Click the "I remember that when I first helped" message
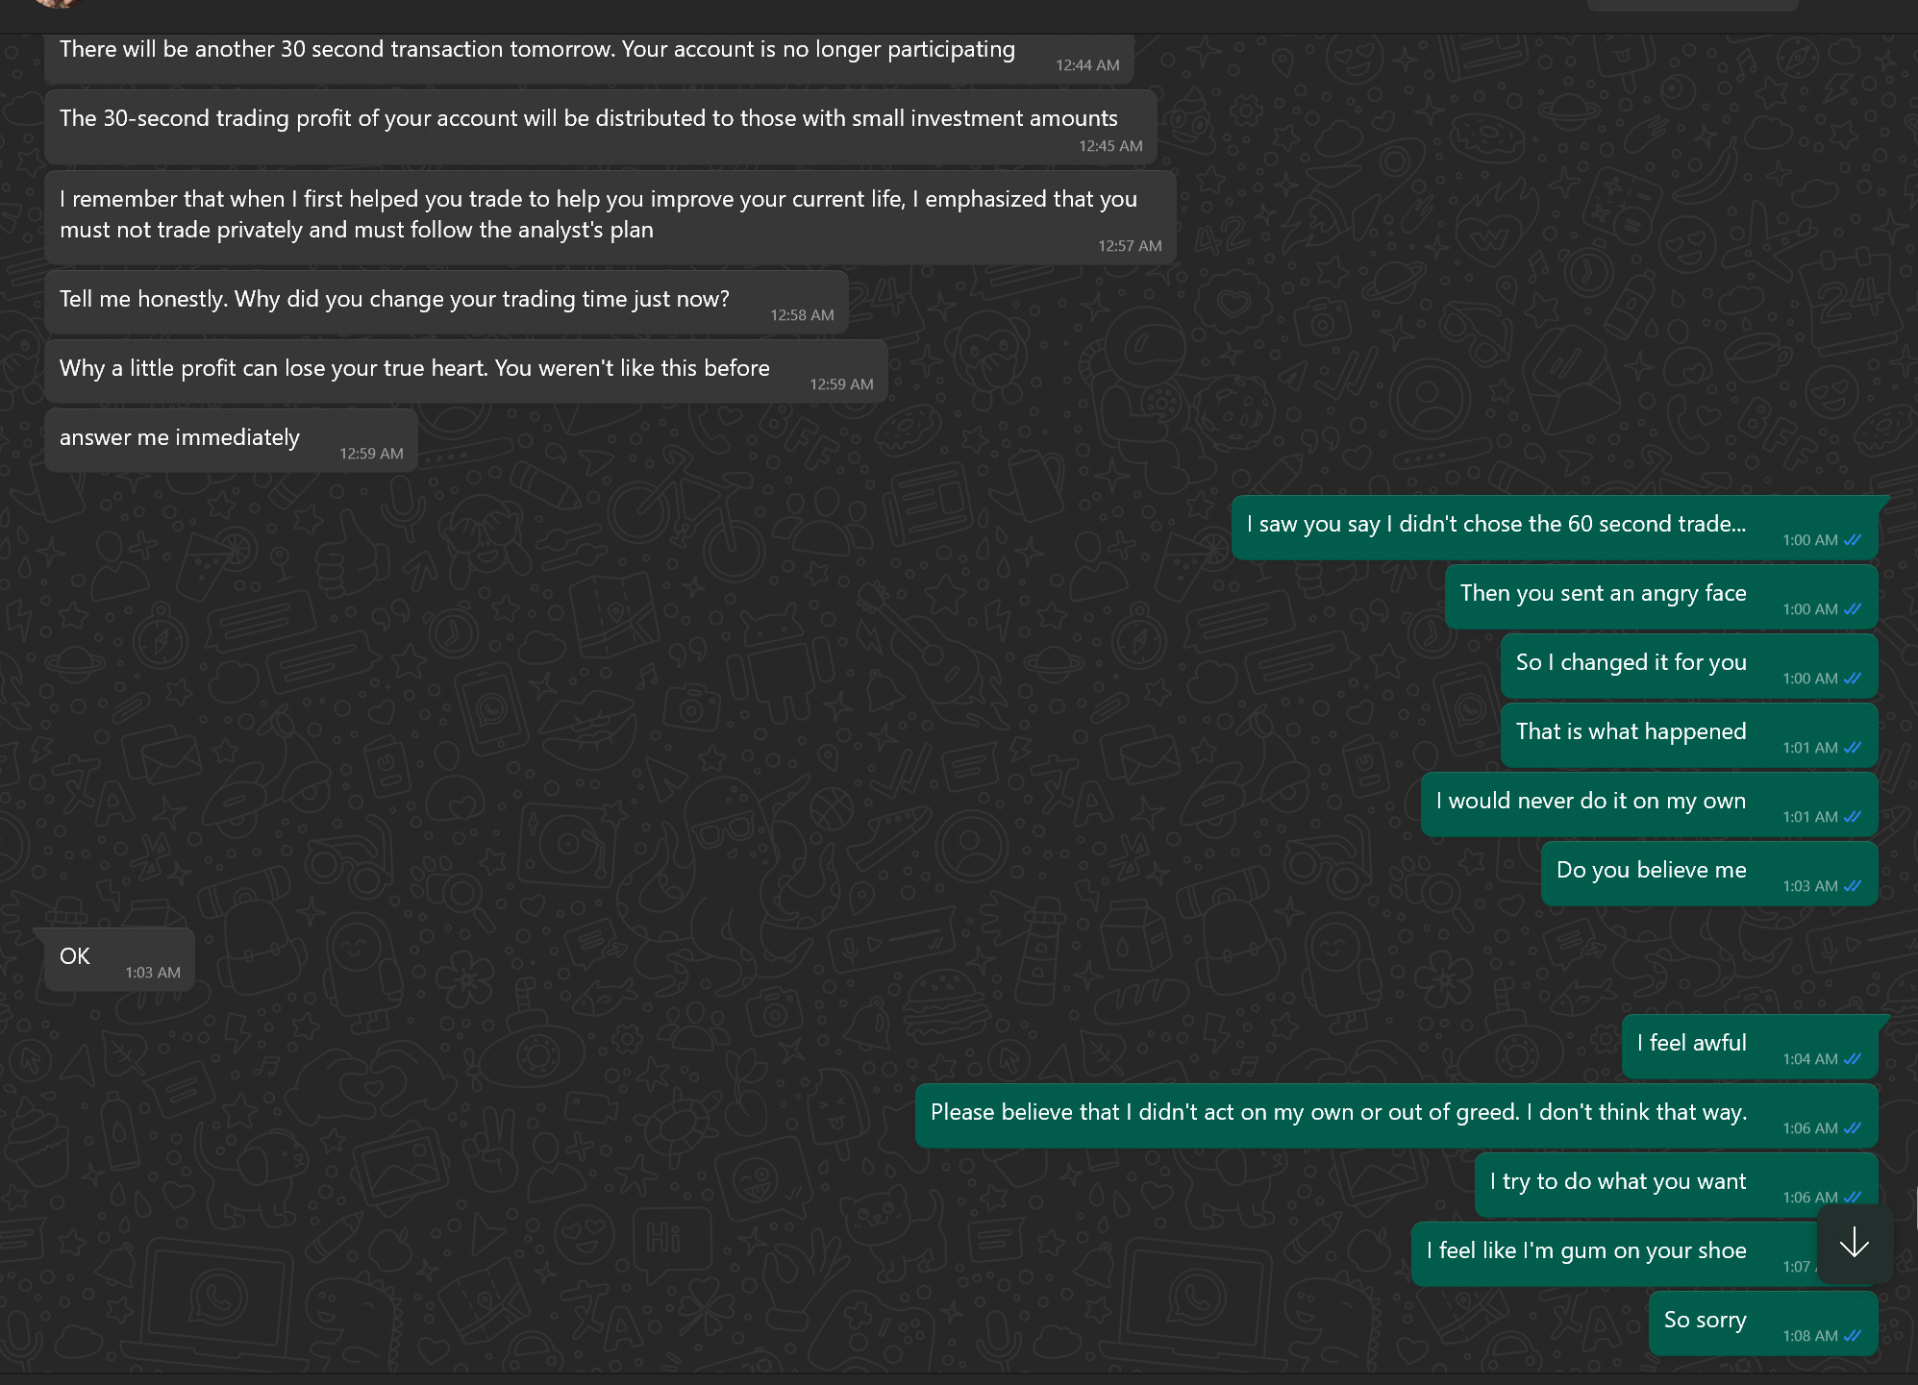This screenshot has width=1918, height=1385. (x=610, y=217)
